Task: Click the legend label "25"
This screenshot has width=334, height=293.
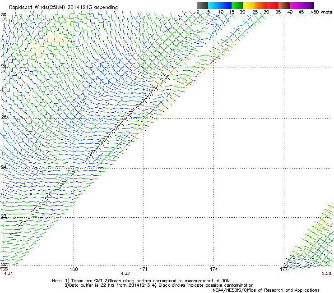Action: pyautogui.click(x=255, y=12)
